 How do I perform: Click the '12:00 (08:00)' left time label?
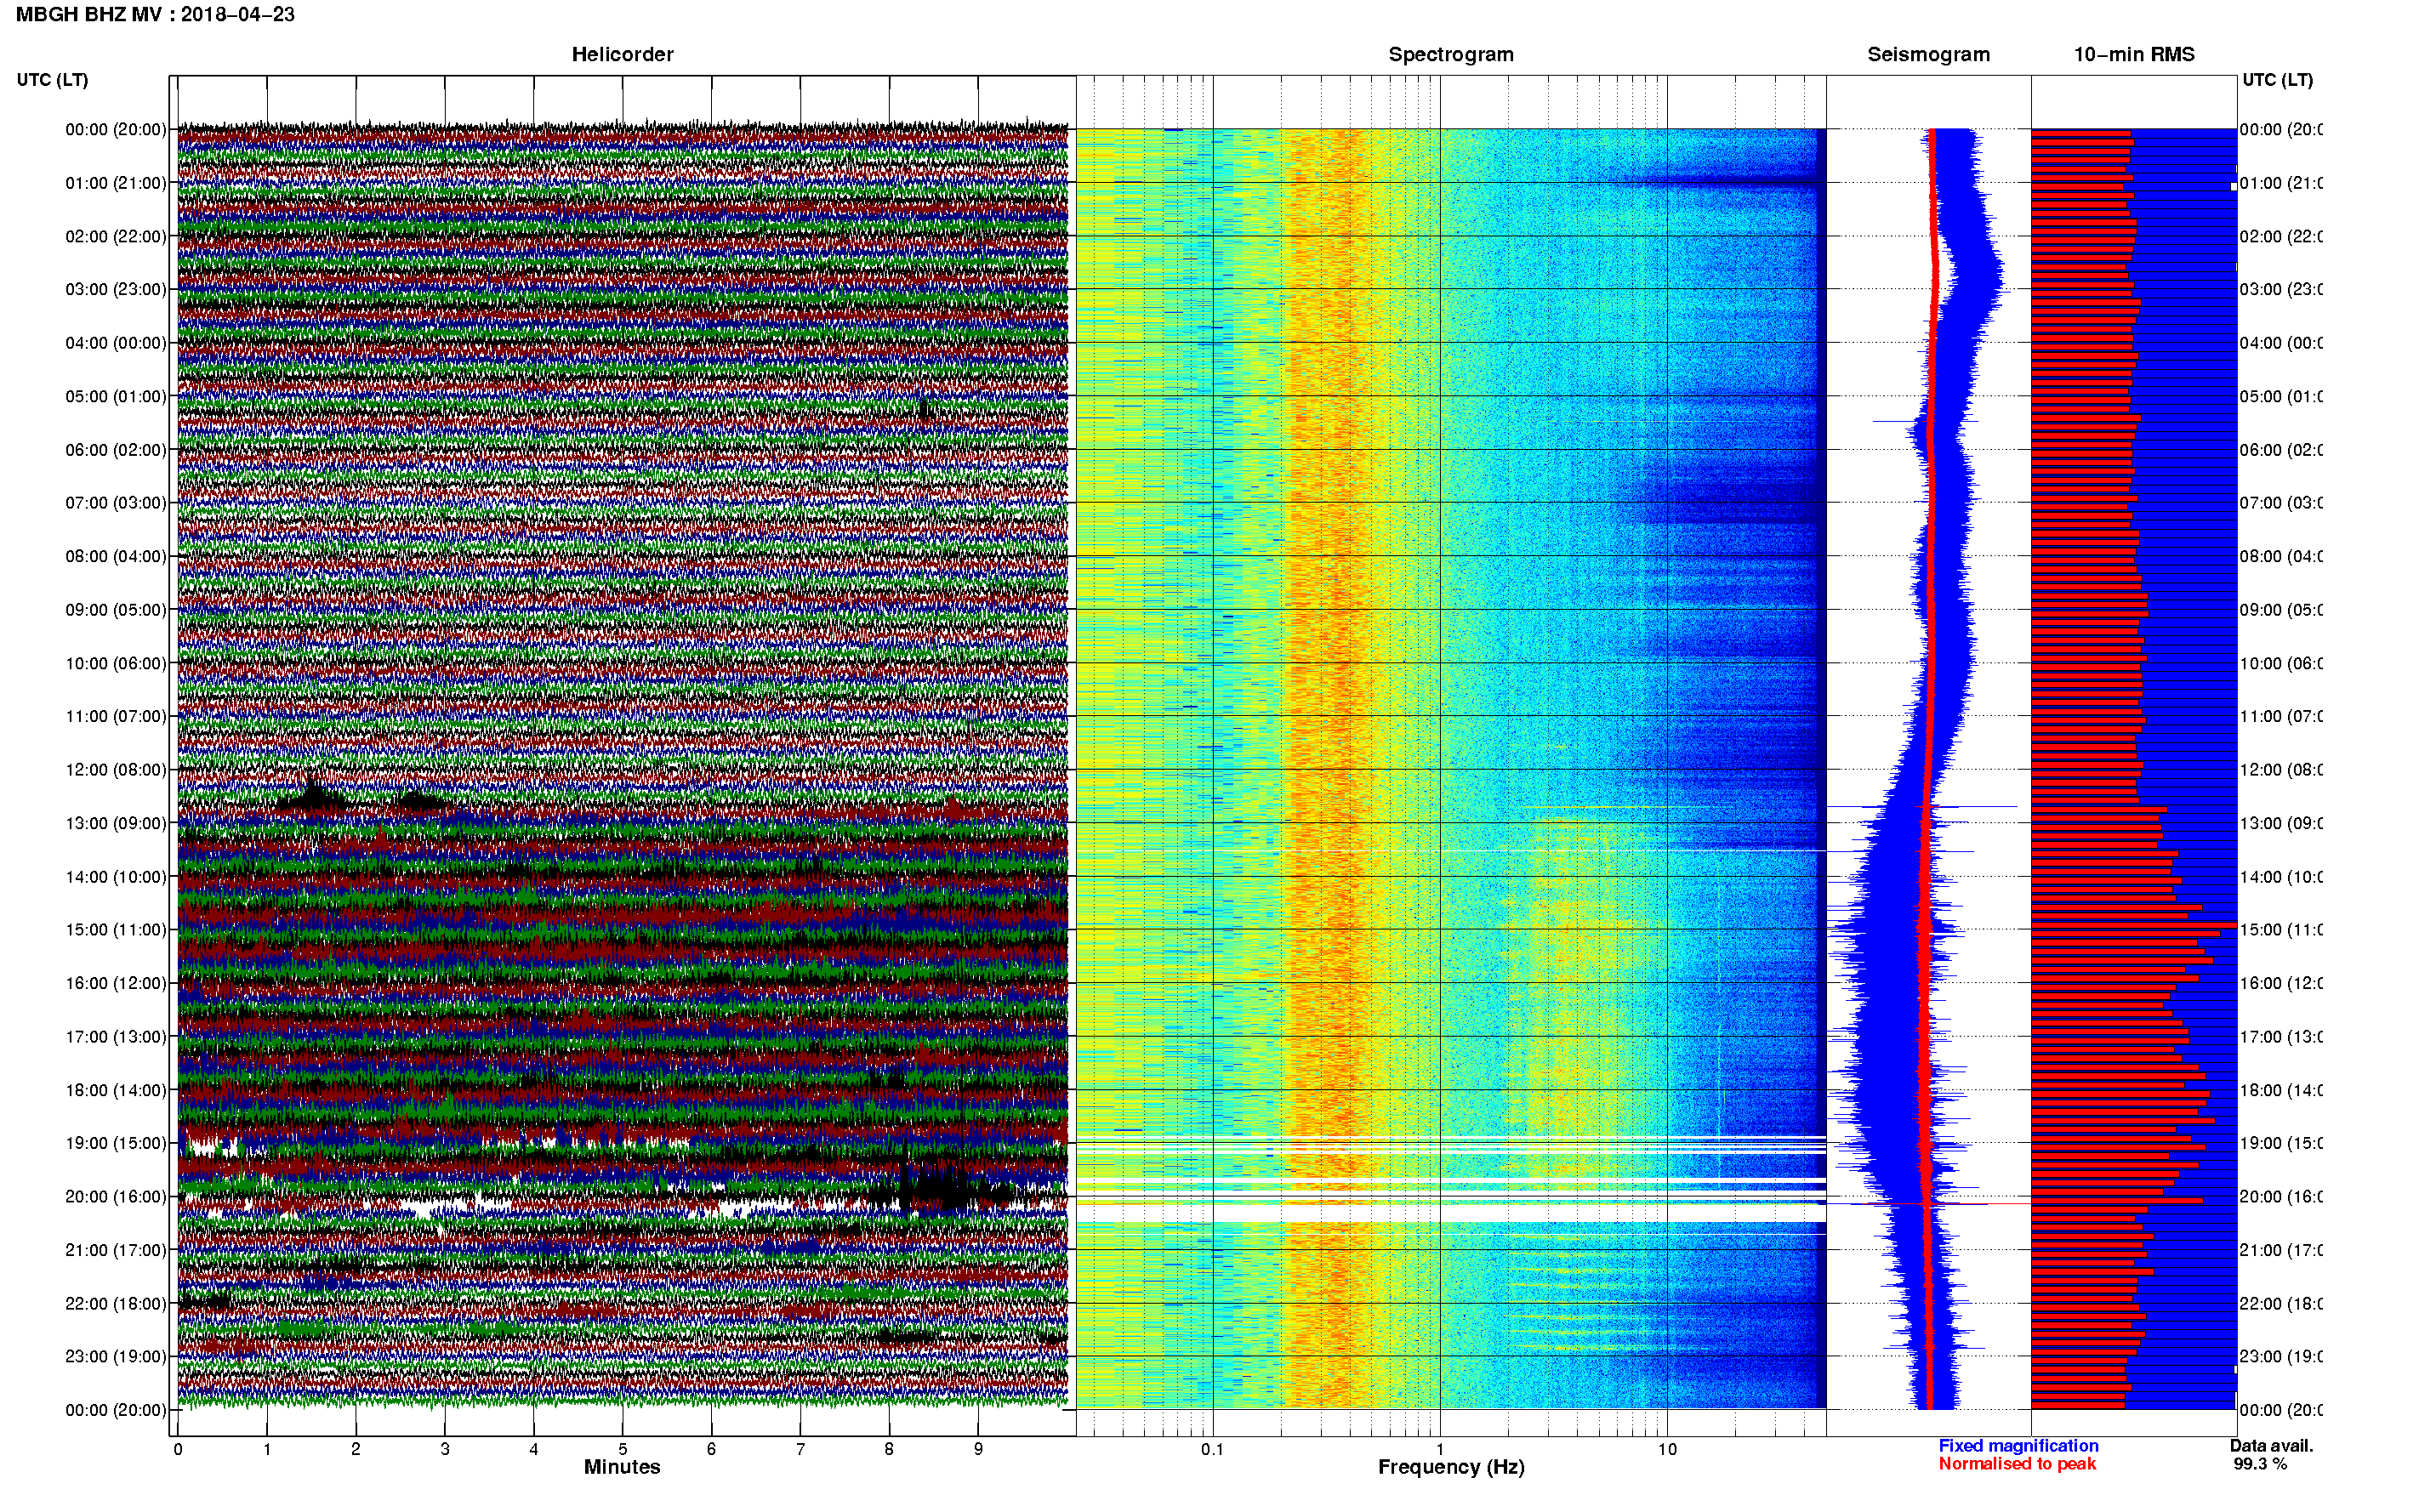click(116, 770)
